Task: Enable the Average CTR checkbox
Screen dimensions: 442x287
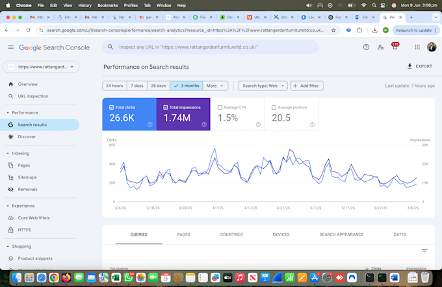Action: (220, 107)
